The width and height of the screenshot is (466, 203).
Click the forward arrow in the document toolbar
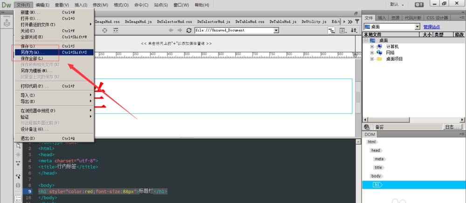click(x=179, y=30)
